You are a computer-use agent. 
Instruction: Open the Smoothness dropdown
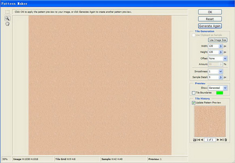[220, 71]
